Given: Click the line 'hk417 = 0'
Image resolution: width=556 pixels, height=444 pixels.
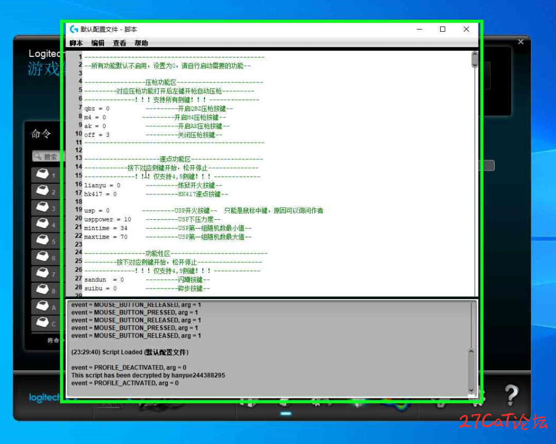Looking at the screenshot, I should pos(101,194).
